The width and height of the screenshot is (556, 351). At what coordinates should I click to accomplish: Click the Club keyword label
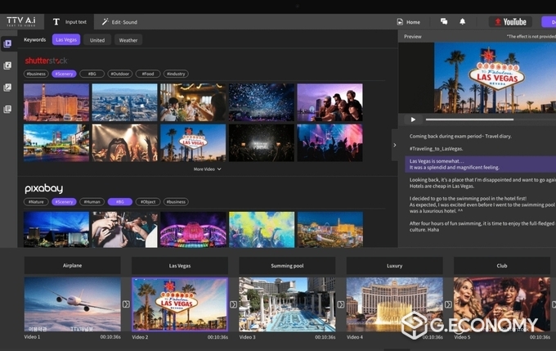pyautogui.click(x=502, y=265)
